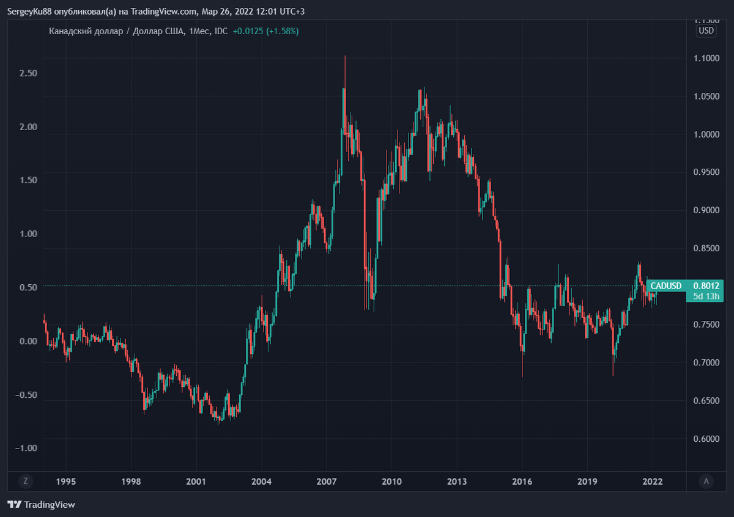Click the 2001 label on time axis
This screenshot has height=517, width=734.
point(196,481)
